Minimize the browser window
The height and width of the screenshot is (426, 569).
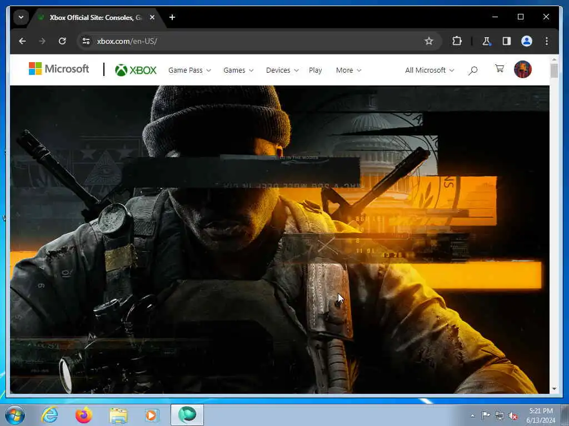coord(495,17)
